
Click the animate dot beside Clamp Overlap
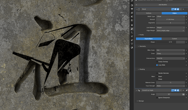[x=186, y=62]
